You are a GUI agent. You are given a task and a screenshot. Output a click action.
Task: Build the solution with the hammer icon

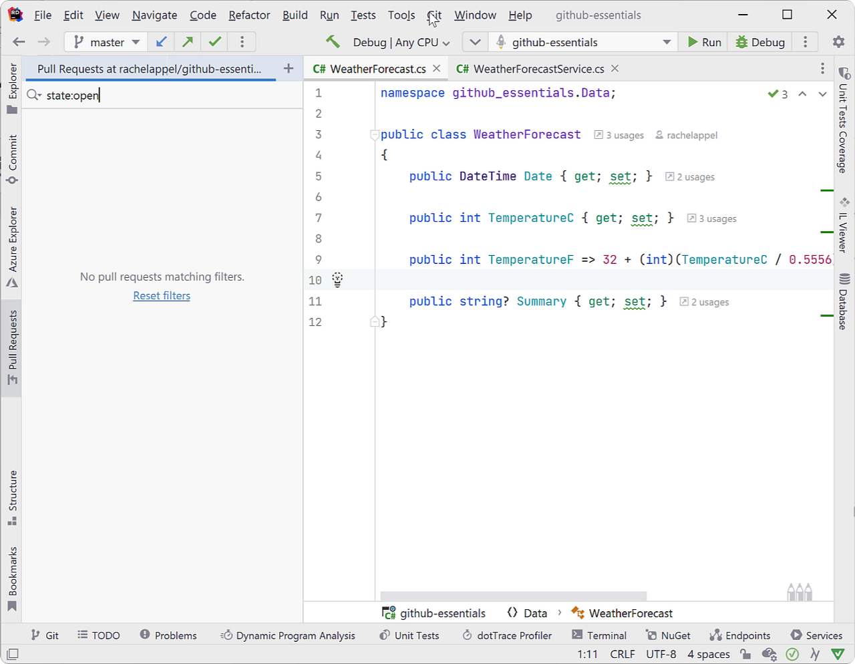[x=333, y=42]
